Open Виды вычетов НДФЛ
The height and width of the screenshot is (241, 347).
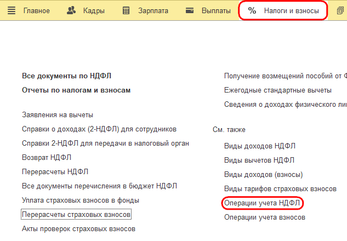tap(259, 160)
